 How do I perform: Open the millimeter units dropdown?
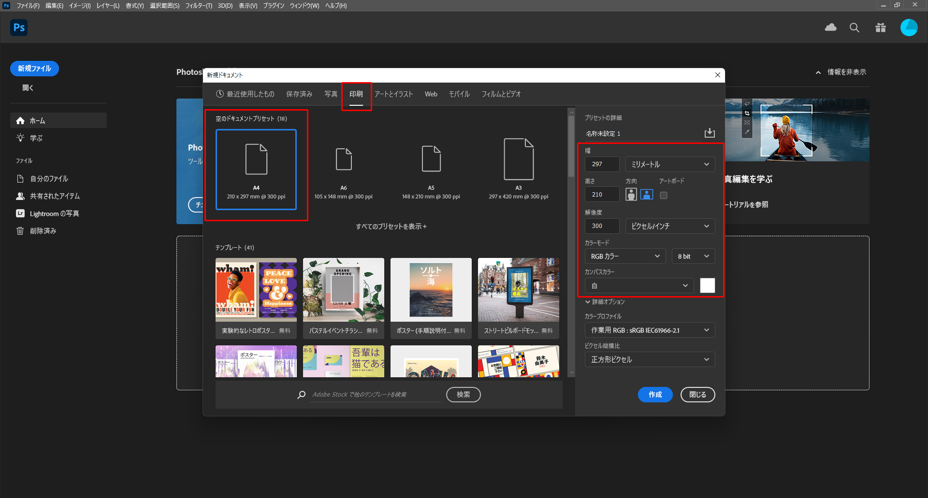[670, 164]
